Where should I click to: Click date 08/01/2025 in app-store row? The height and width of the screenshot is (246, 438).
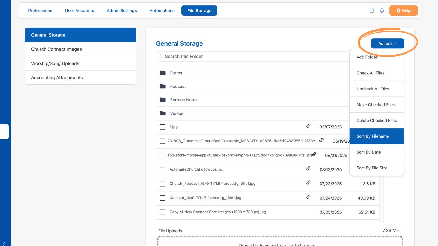click(336, 156)
